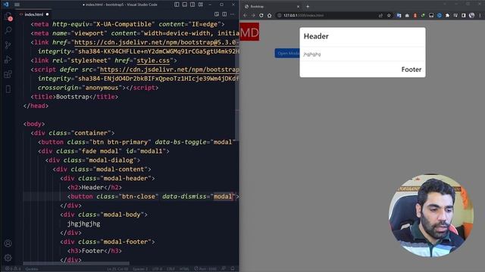The image size is (485, 272).
Task: Click the errors and warnings status item
Action: pos(13,269)
